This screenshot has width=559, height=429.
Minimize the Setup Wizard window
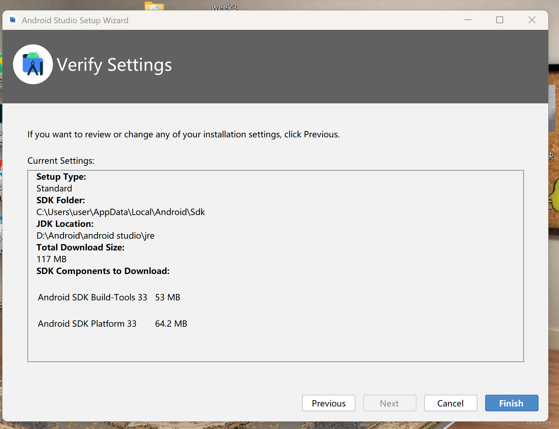pos(468,20)
